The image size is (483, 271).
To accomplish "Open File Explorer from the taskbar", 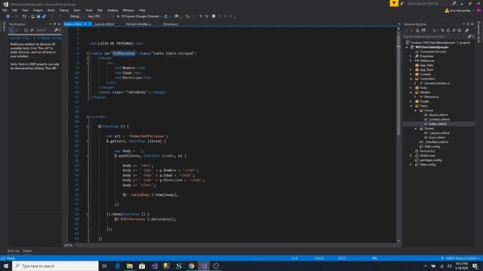I will 130,266.
